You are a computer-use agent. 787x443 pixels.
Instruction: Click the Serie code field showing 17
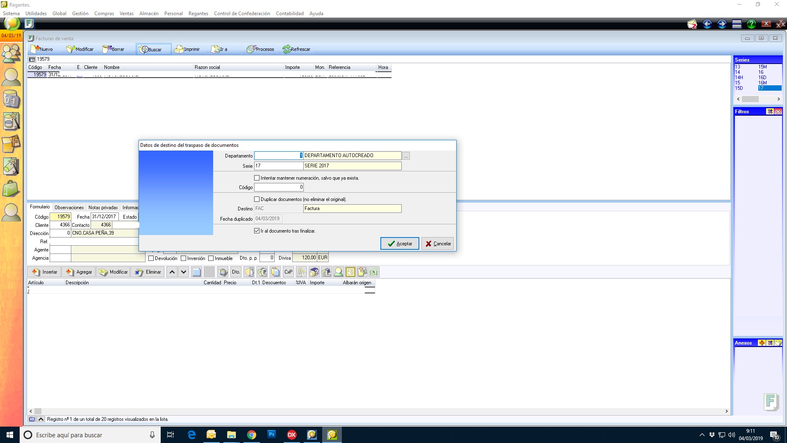279,166
